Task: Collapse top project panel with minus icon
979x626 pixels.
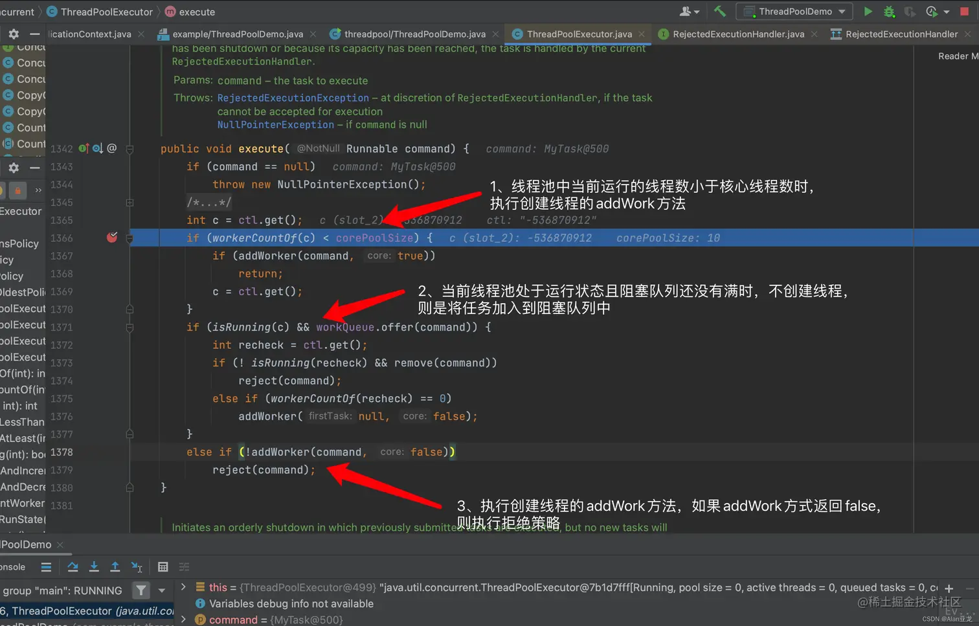Action: 35,34
